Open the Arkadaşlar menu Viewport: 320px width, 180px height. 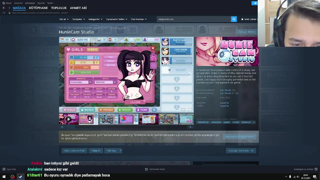tap(30, 3)
